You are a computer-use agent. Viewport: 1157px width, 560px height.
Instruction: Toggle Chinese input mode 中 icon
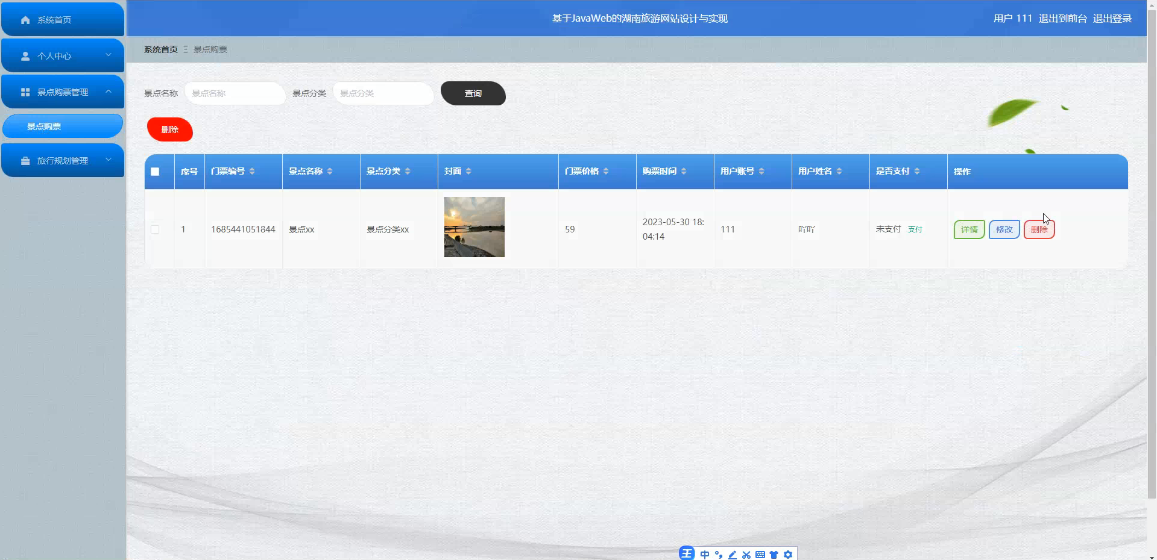(705, 555)
